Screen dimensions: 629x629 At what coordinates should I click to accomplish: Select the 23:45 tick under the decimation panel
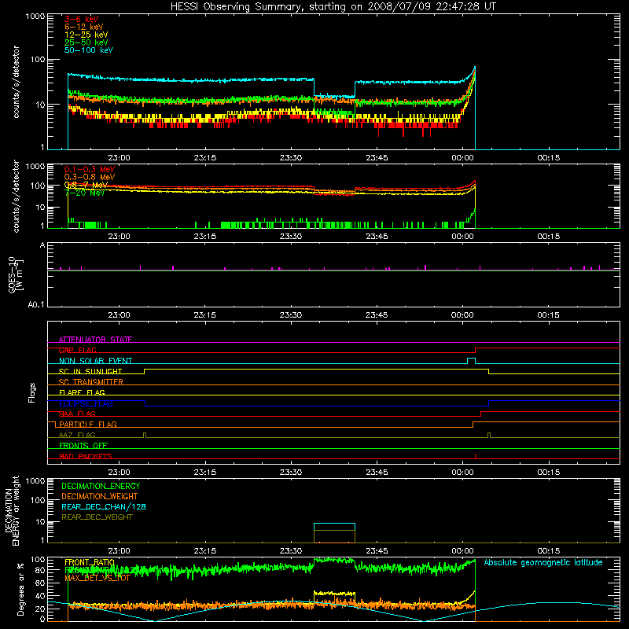[377, 551]
